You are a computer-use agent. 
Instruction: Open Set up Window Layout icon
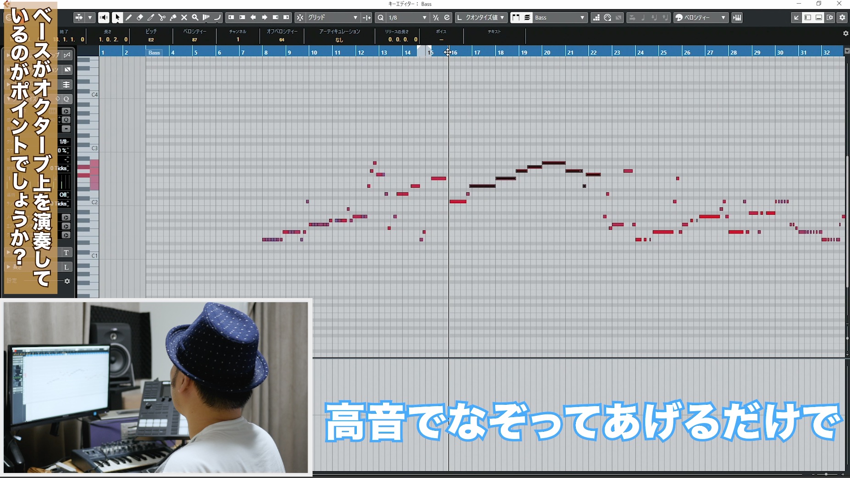click(x=830, y=17)
